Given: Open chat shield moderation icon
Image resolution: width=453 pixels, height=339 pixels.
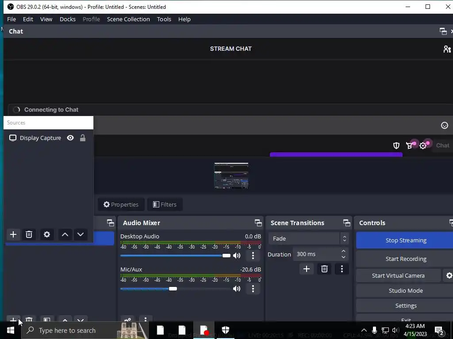Looking at the screenshot, I should point(396,146).
